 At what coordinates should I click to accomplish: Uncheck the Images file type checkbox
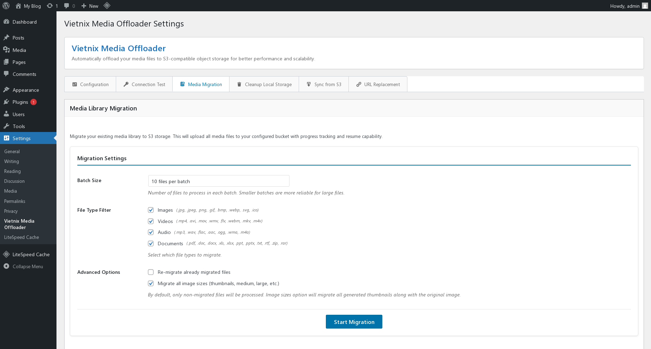[x=151, y=210]
